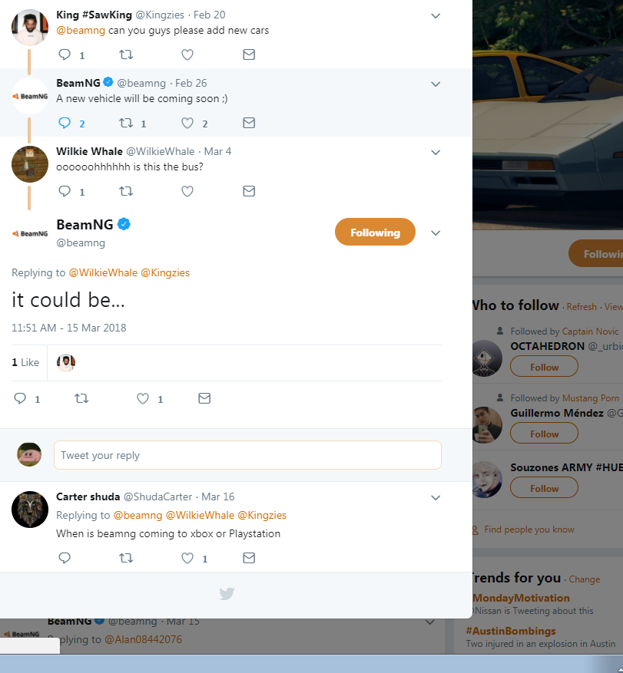Like the 'it could be...' tweet
The width and height of the screenshot is (623, 673).
coord(143,398)
